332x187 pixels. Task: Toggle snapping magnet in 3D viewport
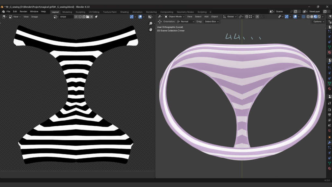[x=246, y=17]
